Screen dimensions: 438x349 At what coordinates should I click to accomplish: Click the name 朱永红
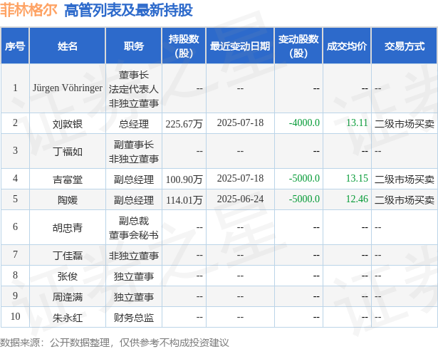tap(68, 318)
